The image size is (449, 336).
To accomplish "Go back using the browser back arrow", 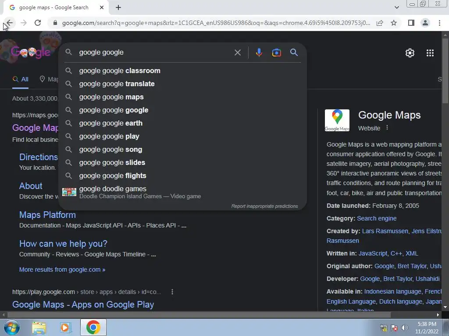I will click(x=10, y=23).
